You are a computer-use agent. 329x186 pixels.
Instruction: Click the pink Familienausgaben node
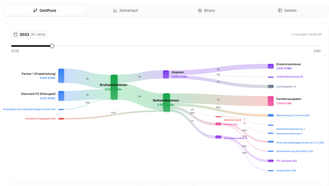click(x=271, y=101)
